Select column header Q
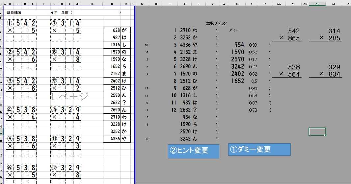Image resolution: width=351 pixels, height=184 pixels. [x=142, y=4]
